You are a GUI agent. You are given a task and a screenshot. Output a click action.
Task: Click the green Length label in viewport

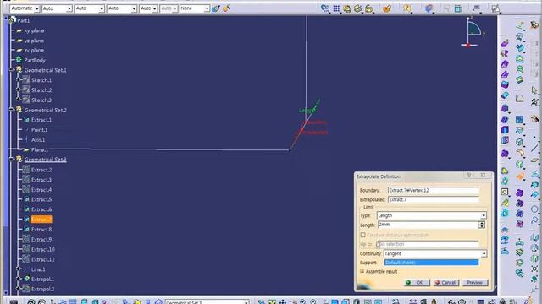pyautogui.click(x=307, y=111)
